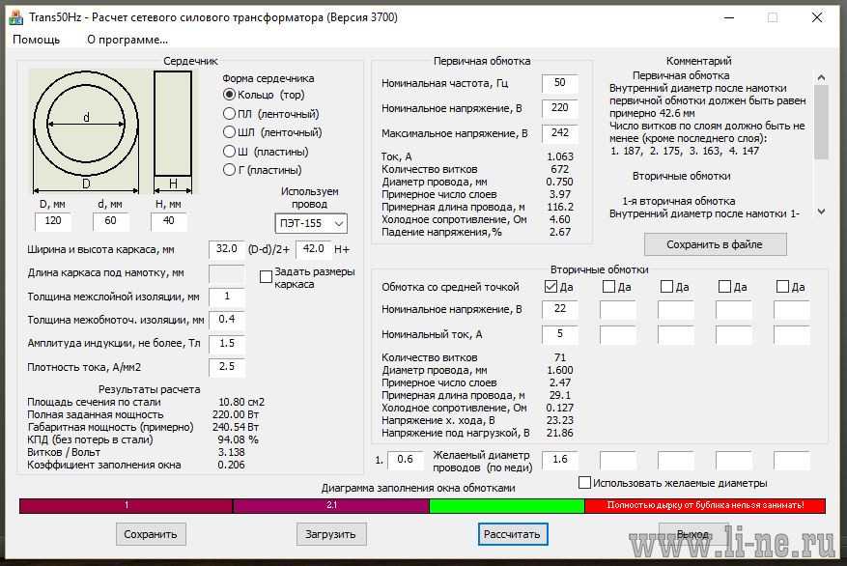
Task: Select the Кольцо (тор) core shape
Action: click(x=264, y=95)
